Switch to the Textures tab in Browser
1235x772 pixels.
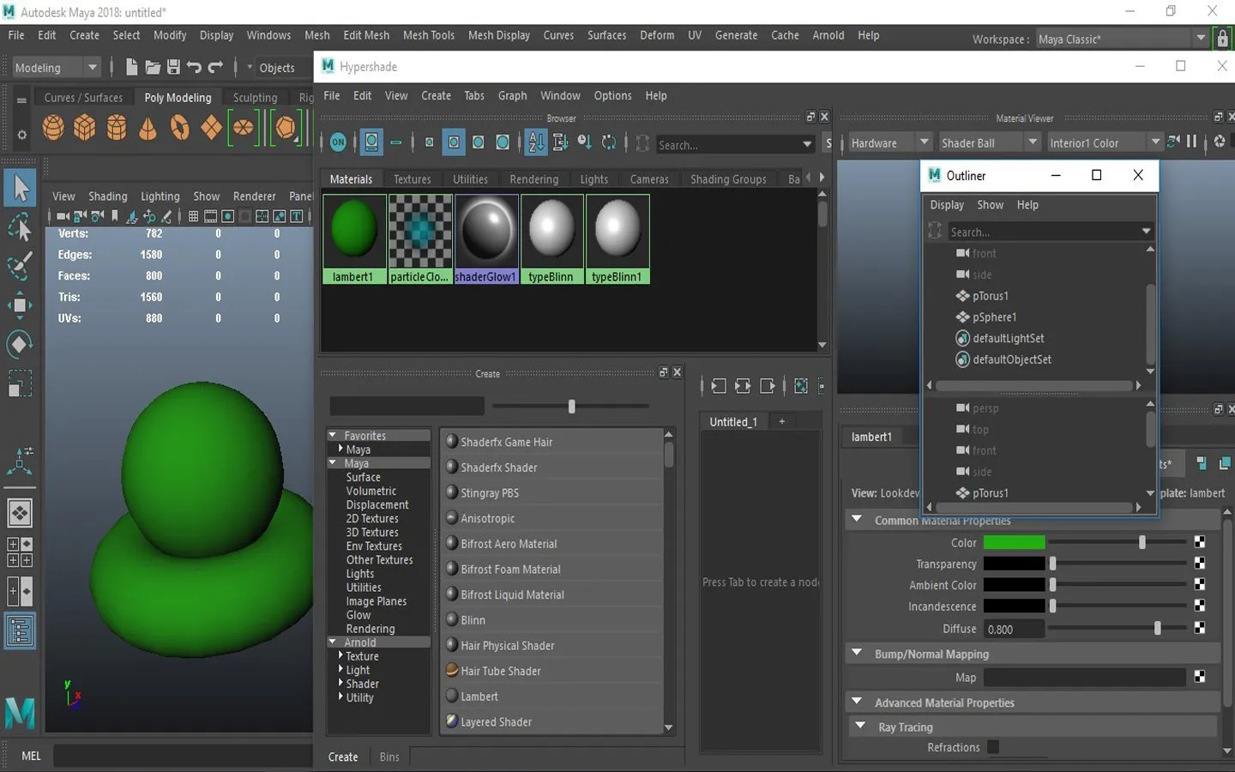[x=413, y=179]
